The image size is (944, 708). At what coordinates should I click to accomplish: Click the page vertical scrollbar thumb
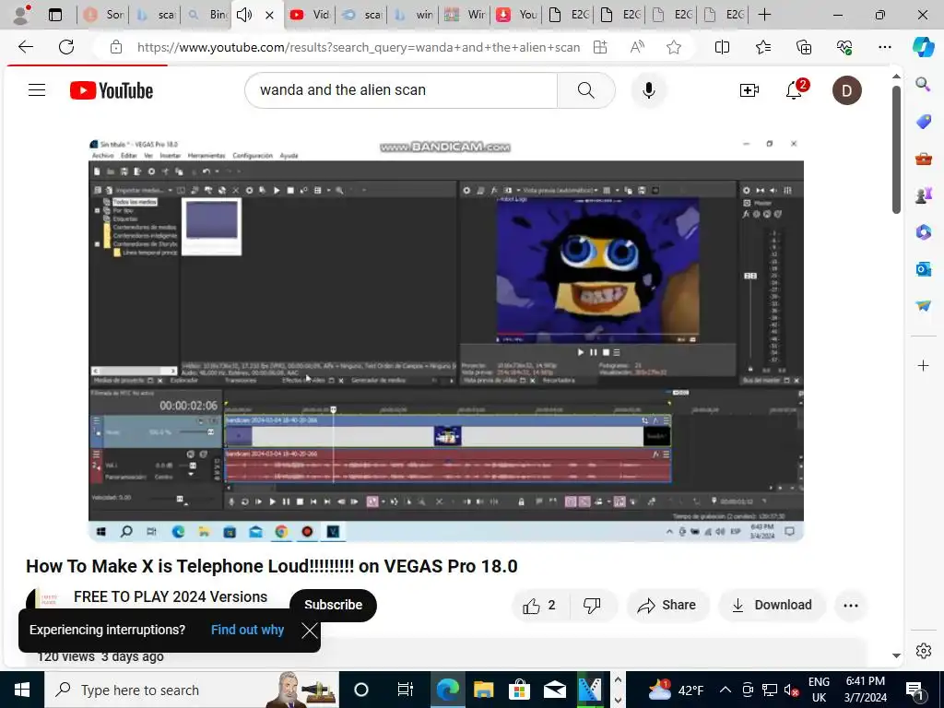coord(896,149)
